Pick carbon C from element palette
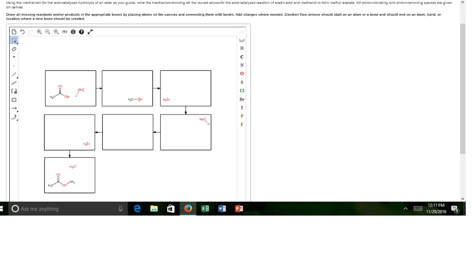The height and width of the screenshot is (267, 474). tap(242, 57)
